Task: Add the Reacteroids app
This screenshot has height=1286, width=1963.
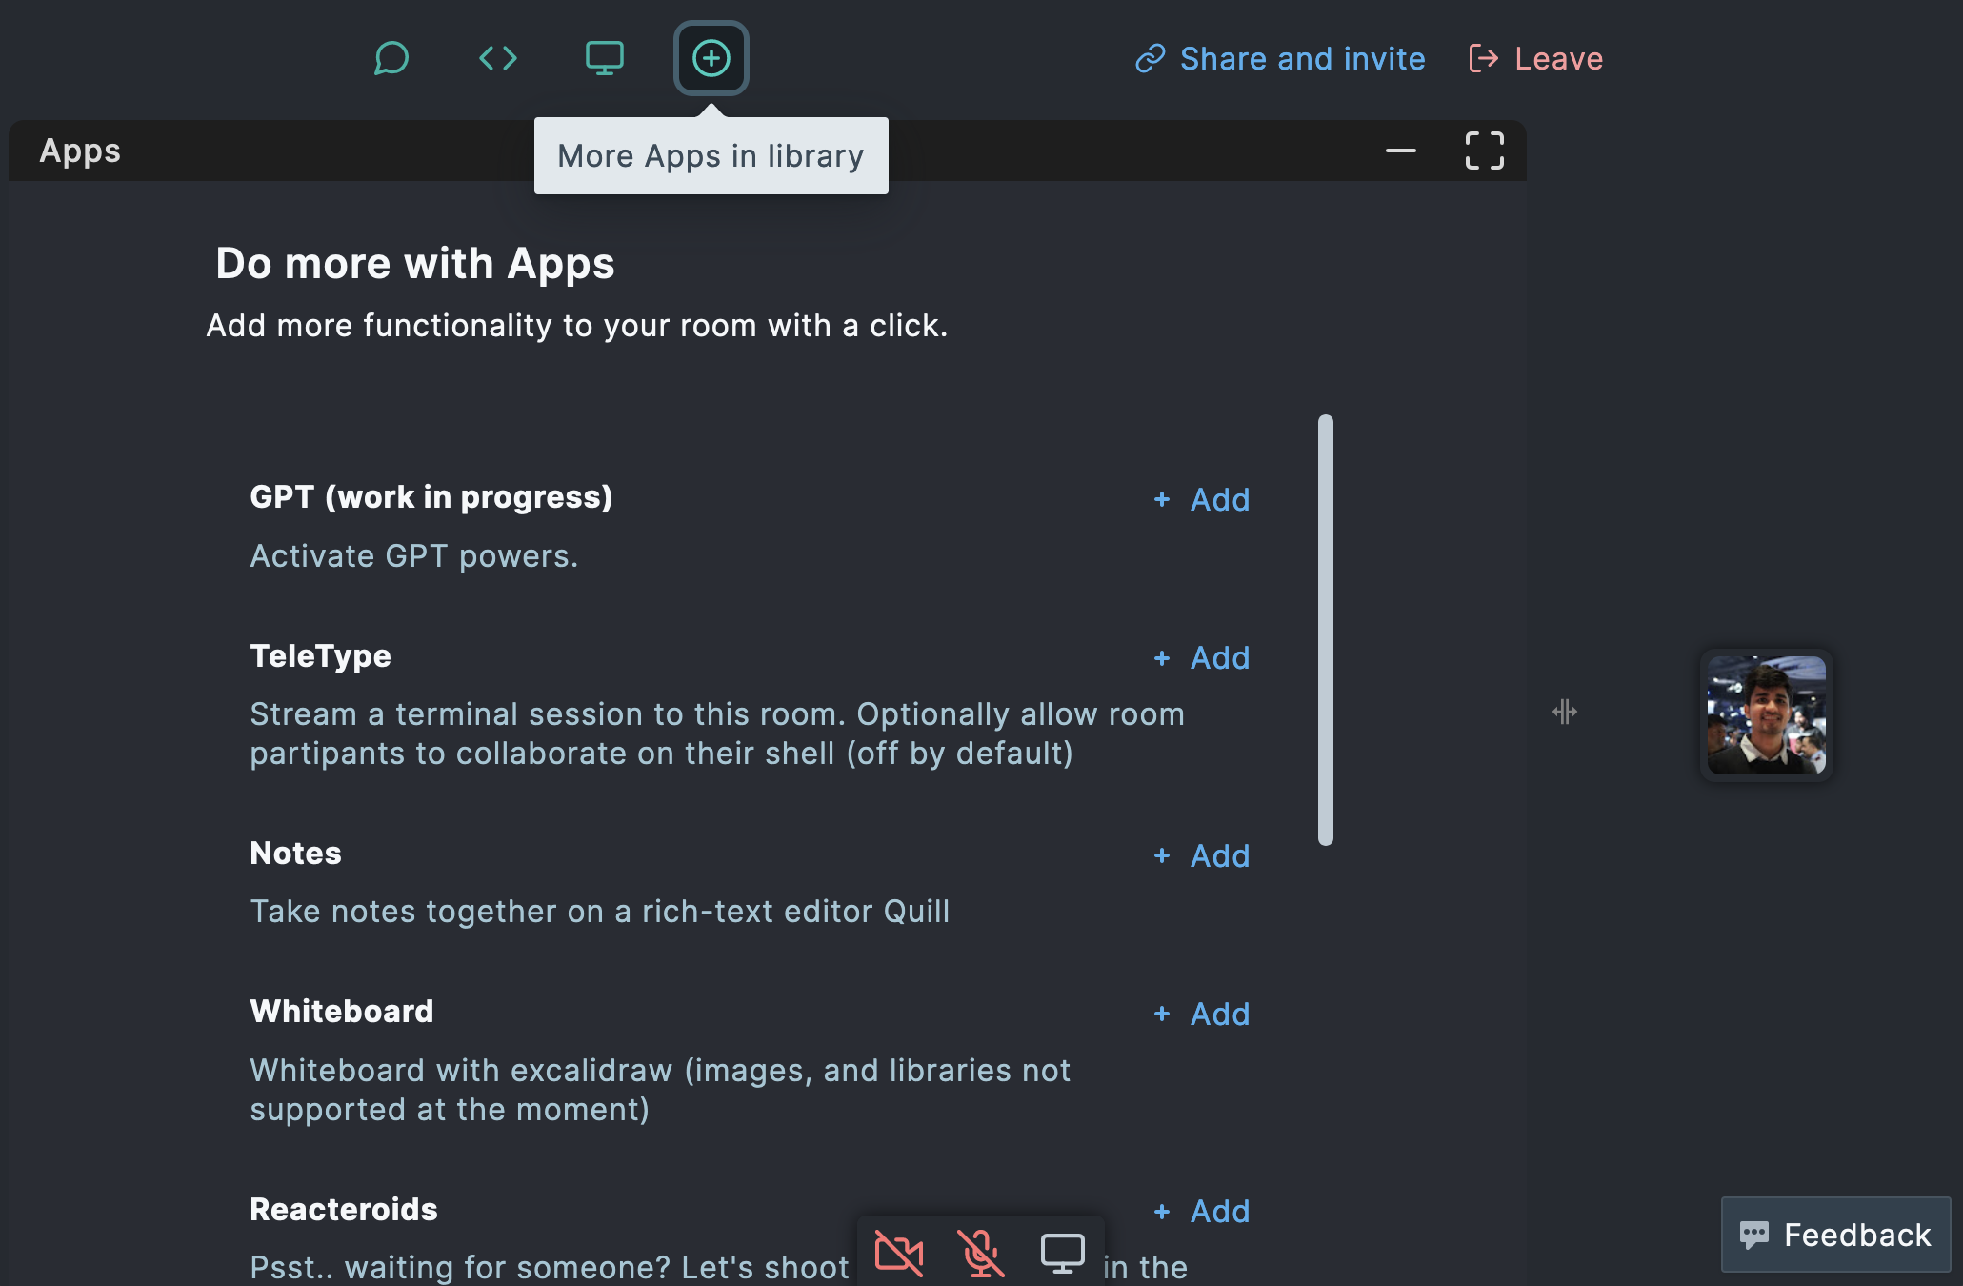Action: pyautogui.click(x=1202, y=1211)
